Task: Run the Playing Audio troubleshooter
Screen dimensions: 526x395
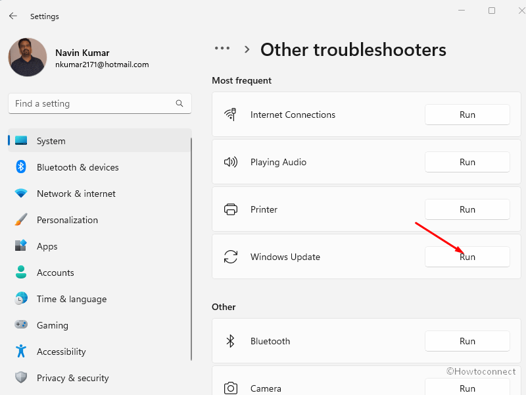Action: (x=467, y=162)
